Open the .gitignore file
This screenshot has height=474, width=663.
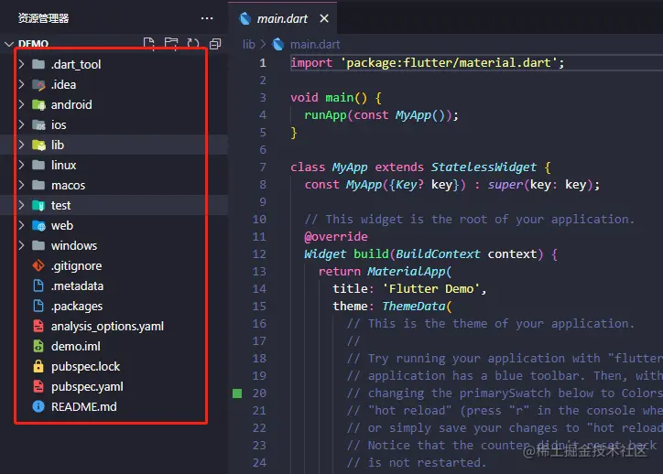(x=77, y=265)
